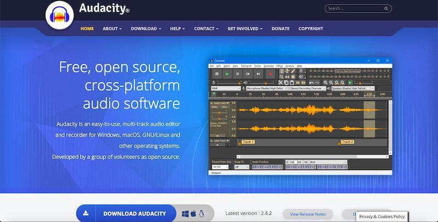This screenshot has width=438, height=222.
Task: Click the green Play button in Audacity
Action: coord(227,74)
